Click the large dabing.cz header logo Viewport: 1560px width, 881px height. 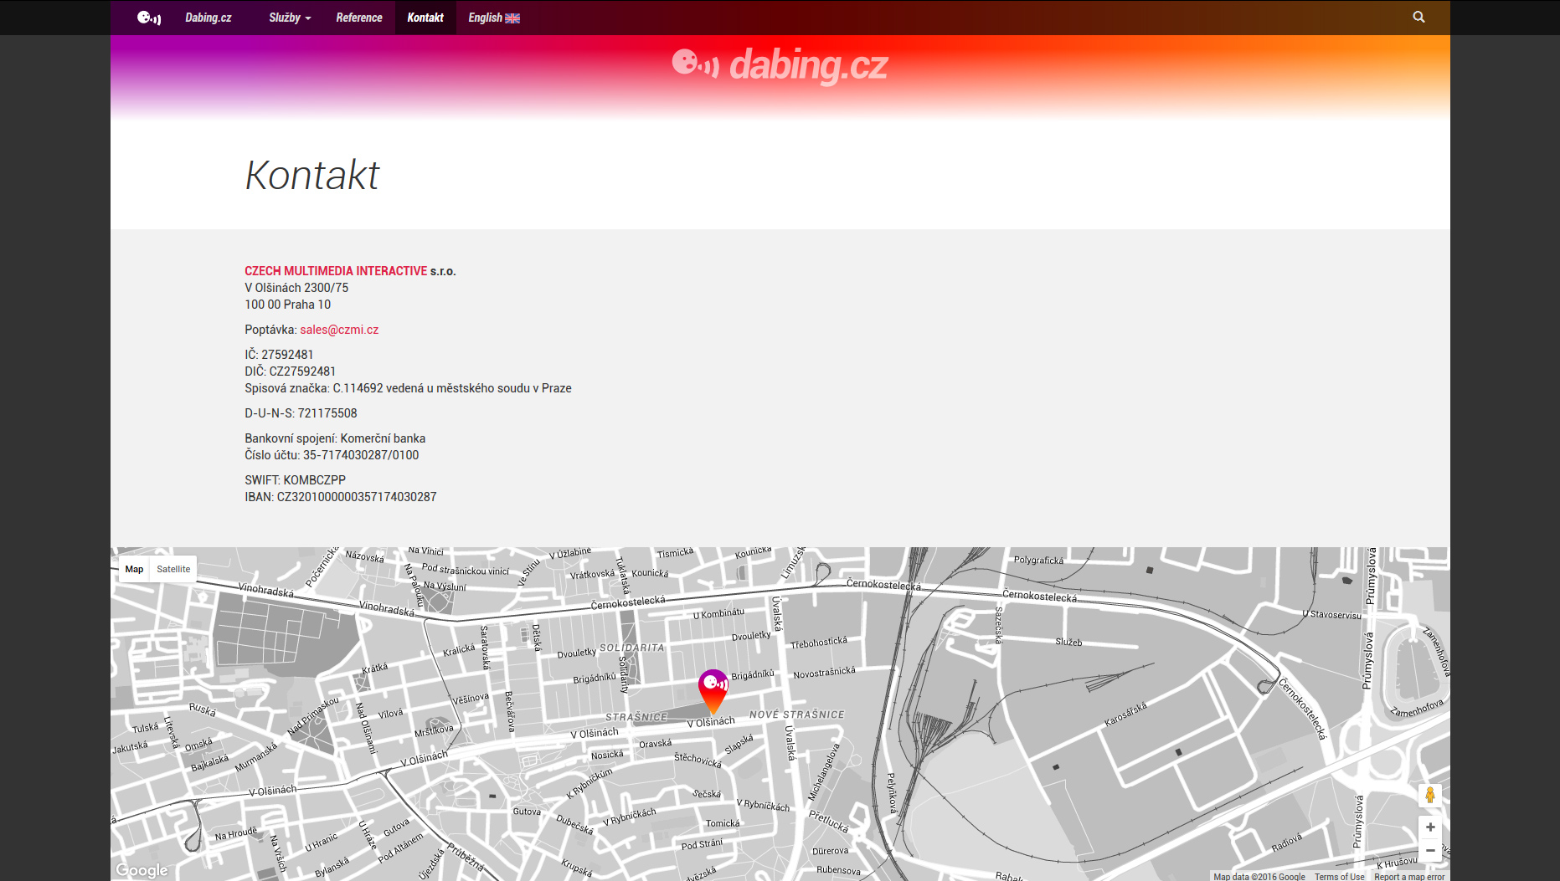pyautogui.click(x=780, y=65)
